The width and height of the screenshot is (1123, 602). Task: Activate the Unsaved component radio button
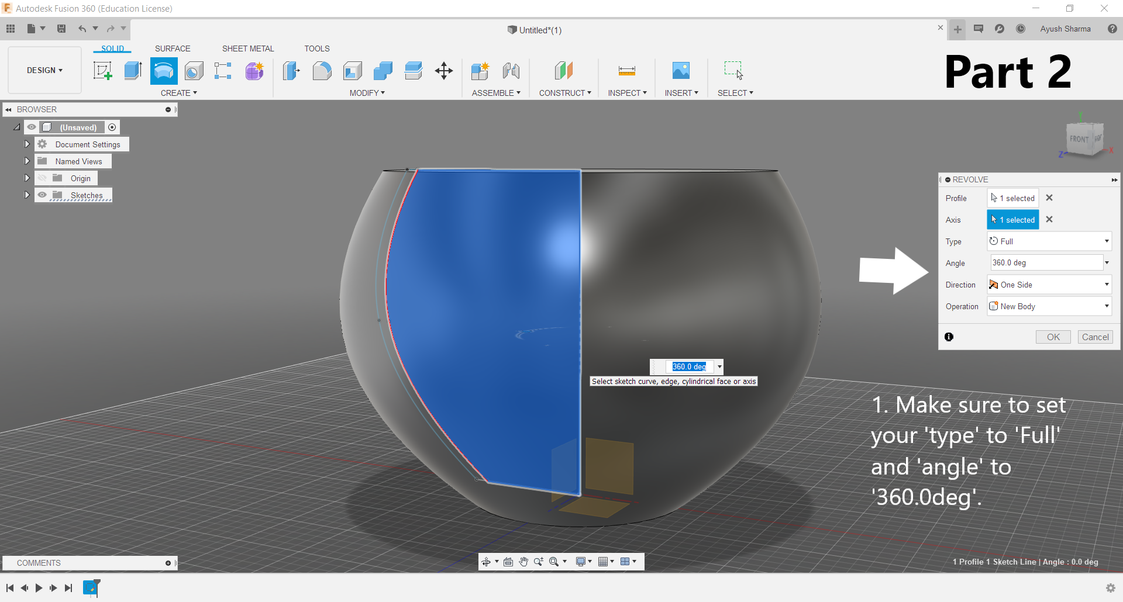112,127
